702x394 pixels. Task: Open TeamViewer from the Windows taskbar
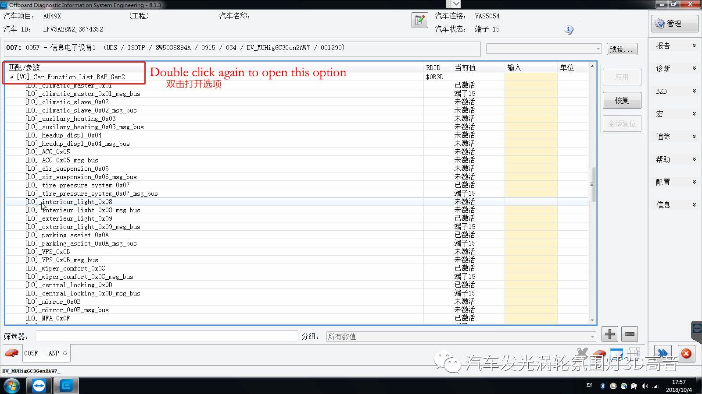pyautogui.click(x=39, y=386)
